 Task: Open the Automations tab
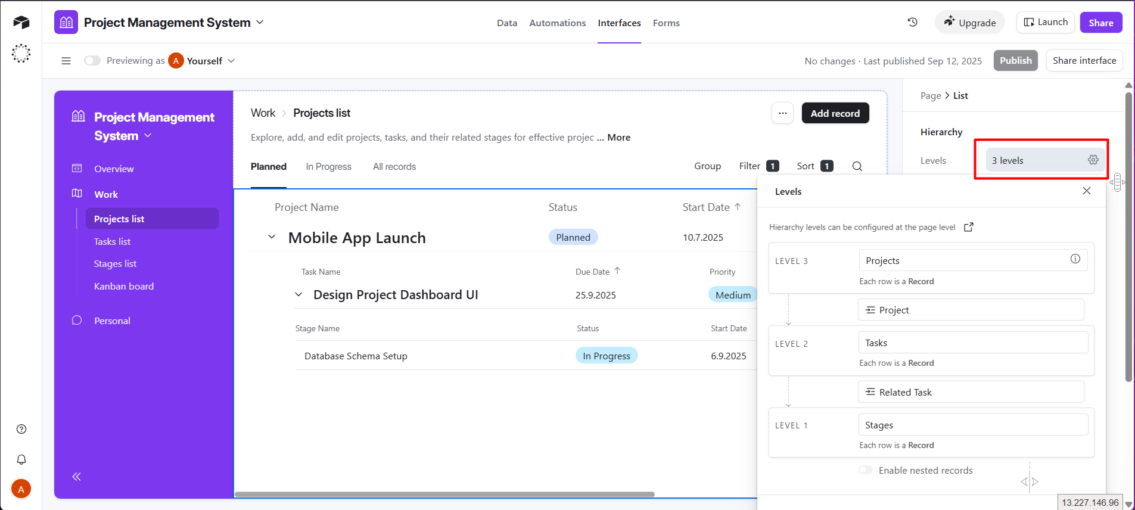pyautogui.click(x=557, y=23)
